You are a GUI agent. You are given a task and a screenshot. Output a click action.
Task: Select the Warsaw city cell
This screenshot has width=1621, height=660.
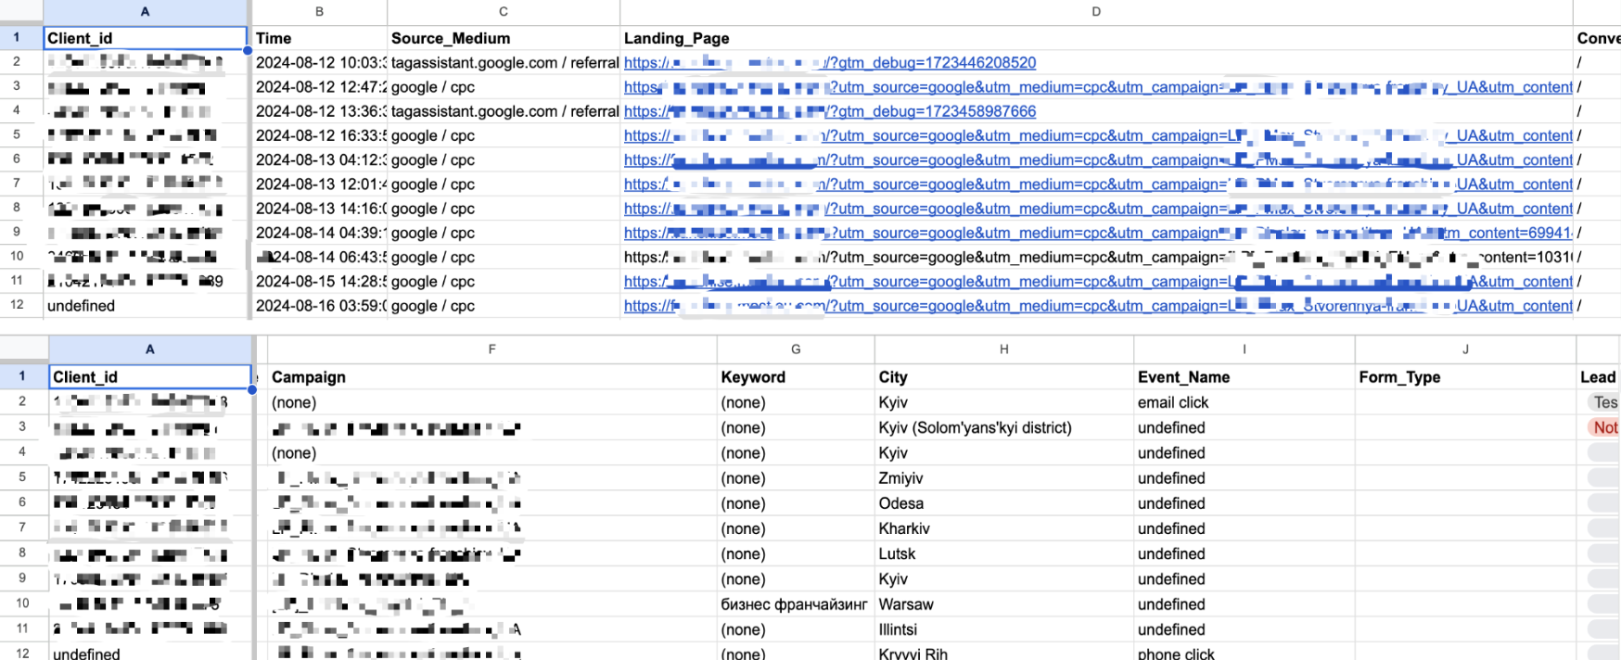tap(1003, 603)
